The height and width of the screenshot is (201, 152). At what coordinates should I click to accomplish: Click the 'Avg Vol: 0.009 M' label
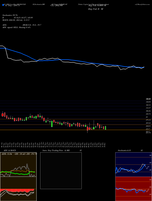[97, 5]
